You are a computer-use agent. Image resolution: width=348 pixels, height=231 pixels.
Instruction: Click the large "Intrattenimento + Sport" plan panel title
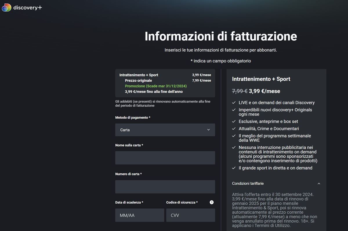pos(261,79)
